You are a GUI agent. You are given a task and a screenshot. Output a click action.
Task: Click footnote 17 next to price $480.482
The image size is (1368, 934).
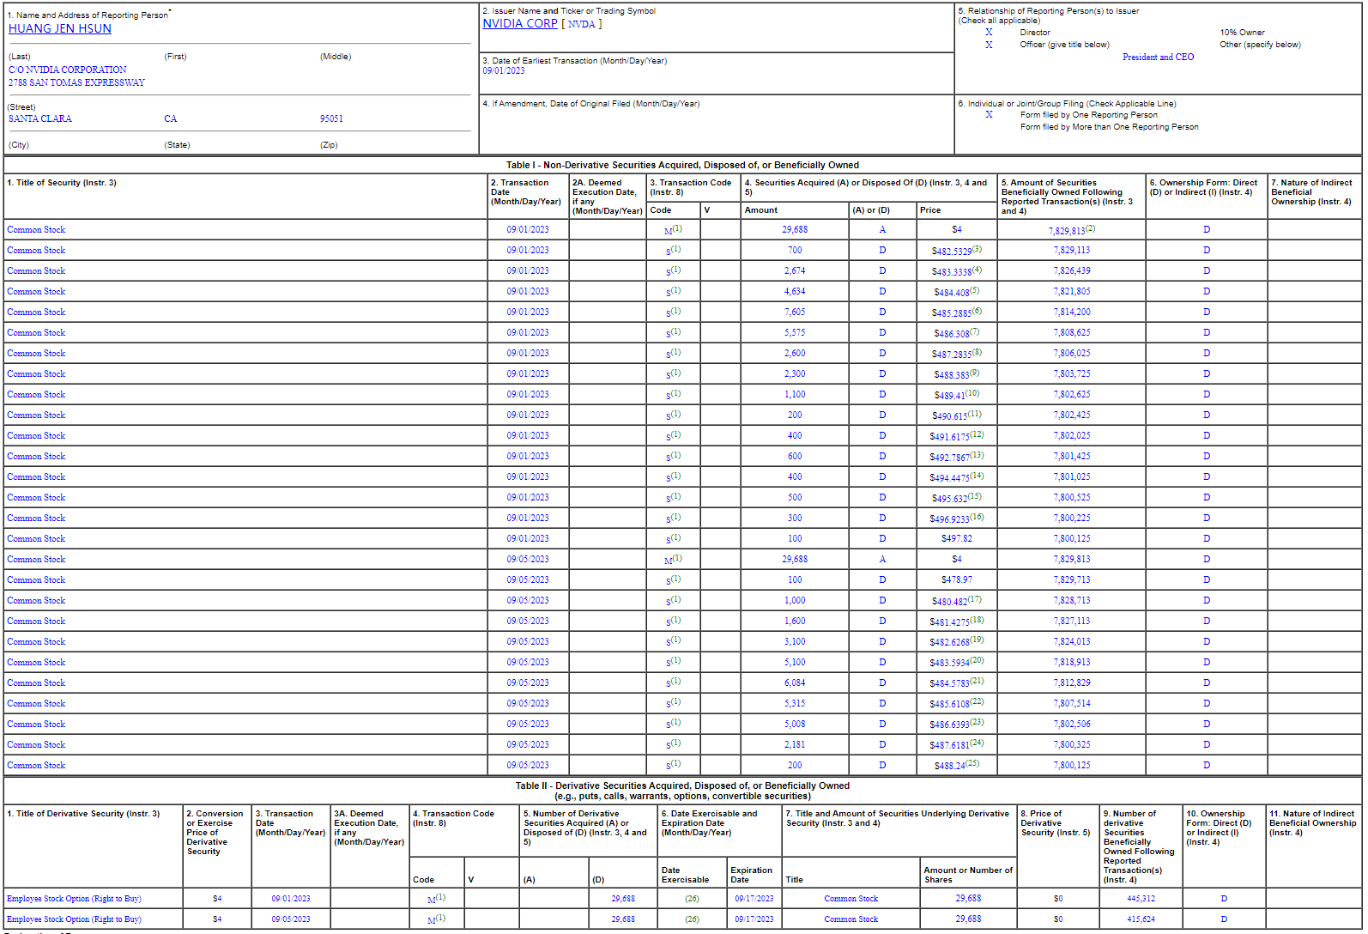pyautogui.click(x=975, y=599)
